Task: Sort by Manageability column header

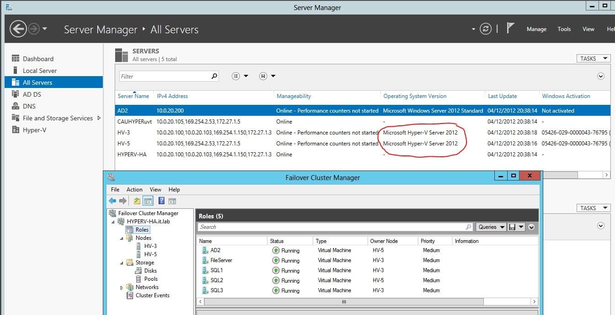Action: (293, 96)
